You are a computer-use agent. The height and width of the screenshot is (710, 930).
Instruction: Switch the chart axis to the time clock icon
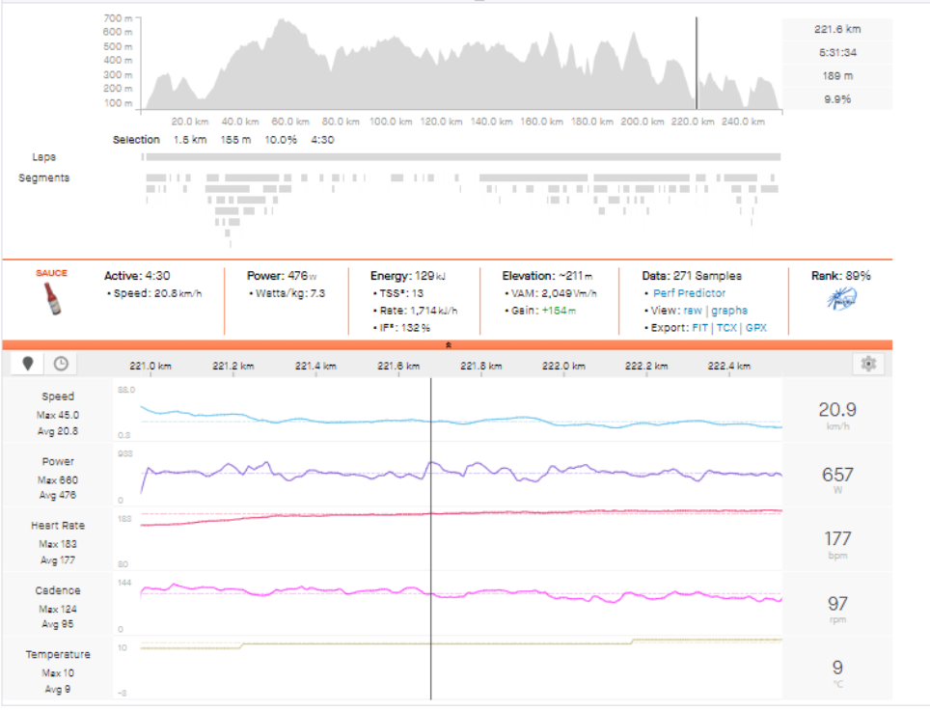61,364
